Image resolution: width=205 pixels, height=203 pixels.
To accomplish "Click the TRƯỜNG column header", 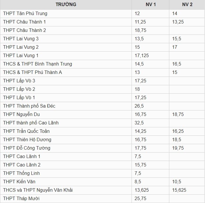I will coord(66,4).
